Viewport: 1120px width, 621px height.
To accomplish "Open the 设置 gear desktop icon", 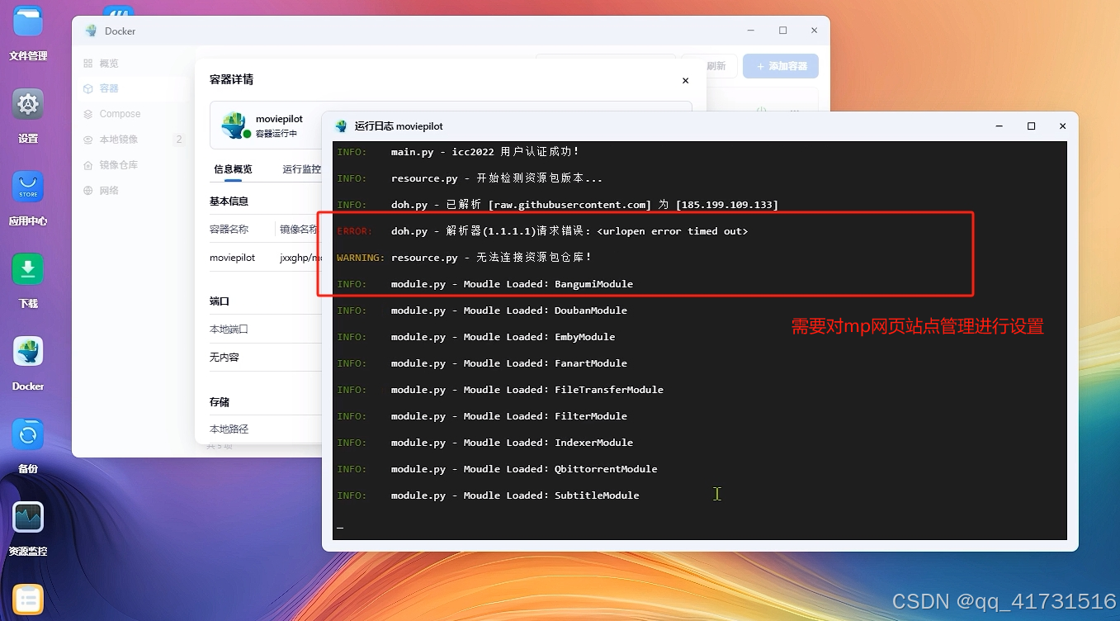I will pyautogui.click(x=28, y=104).
